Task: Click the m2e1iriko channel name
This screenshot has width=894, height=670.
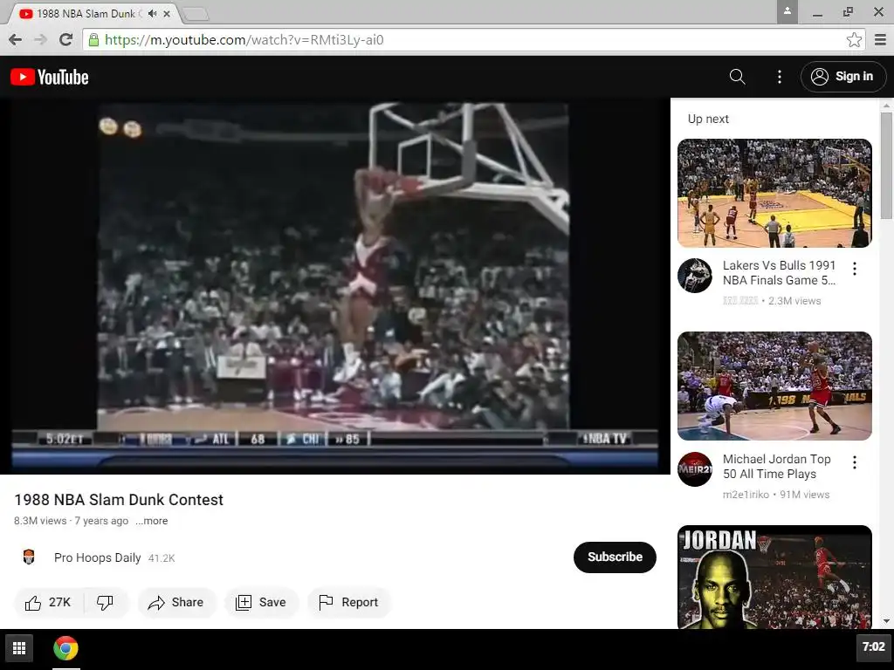Action: [x=746, y=495]
